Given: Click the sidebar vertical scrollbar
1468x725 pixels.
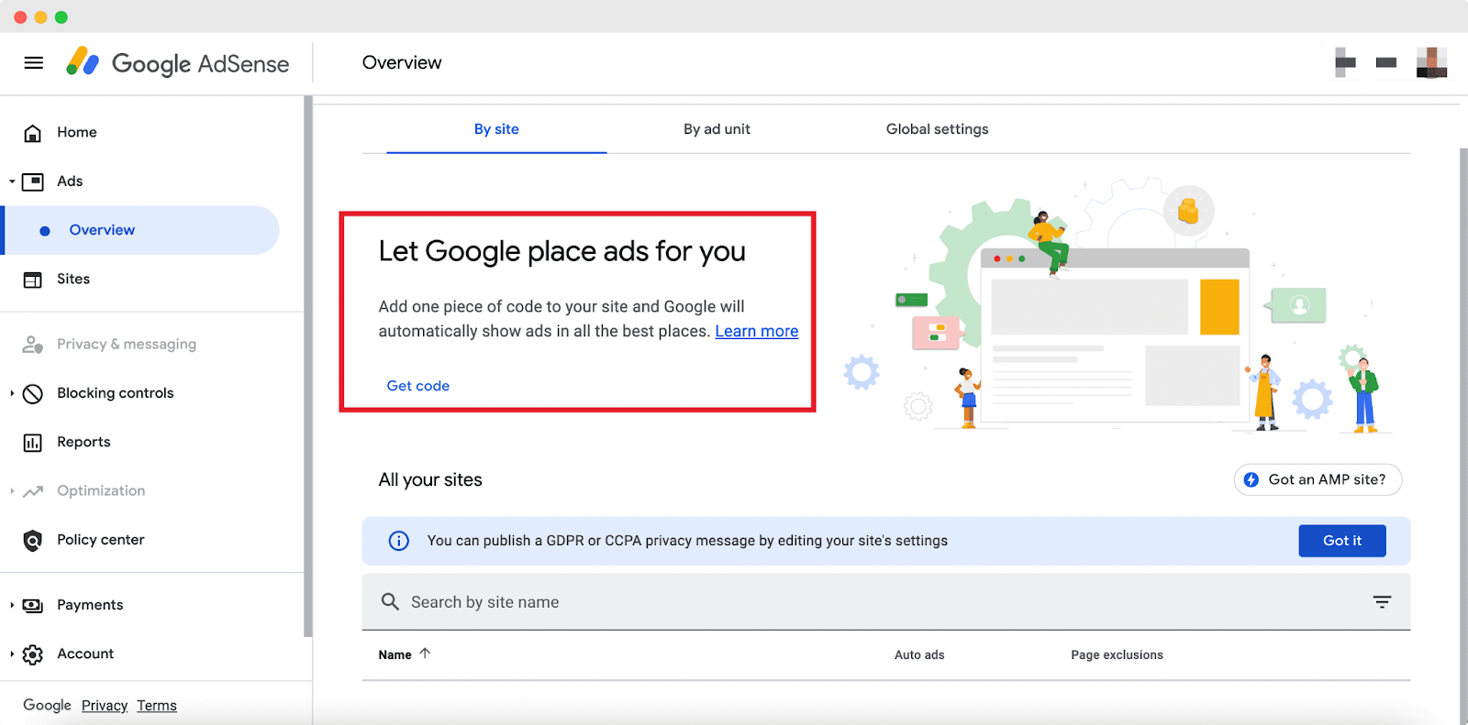Looking at the screenshot, I should [x=308, y=367].
